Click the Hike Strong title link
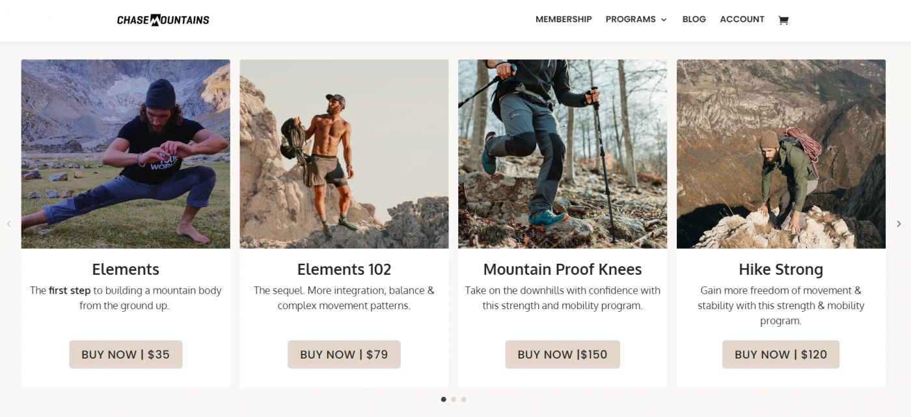 [x=781, y=270]
